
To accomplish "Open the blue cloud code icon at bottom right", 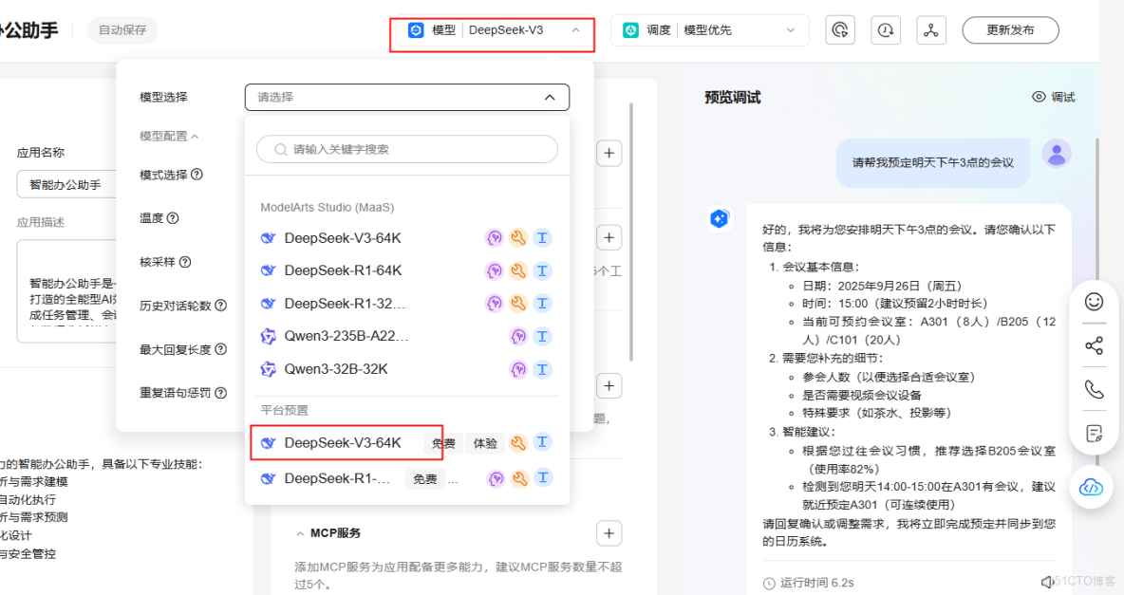I will click(1092, 487).
